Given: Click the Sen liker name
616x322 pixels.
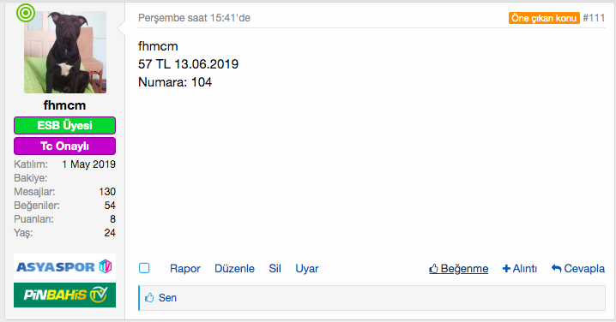Looking at the screenshot, I should 167,298.
